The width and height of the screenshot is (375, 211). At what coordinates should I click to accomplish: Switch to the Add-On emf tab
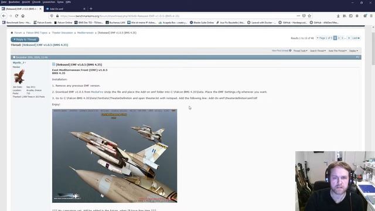click(65, 9)
